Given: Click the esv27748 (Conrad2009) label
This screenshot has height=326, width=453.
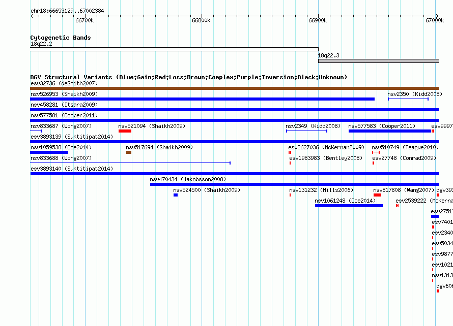Looking at the screenshot, I should pyautogui.click(x=404, y=158).
